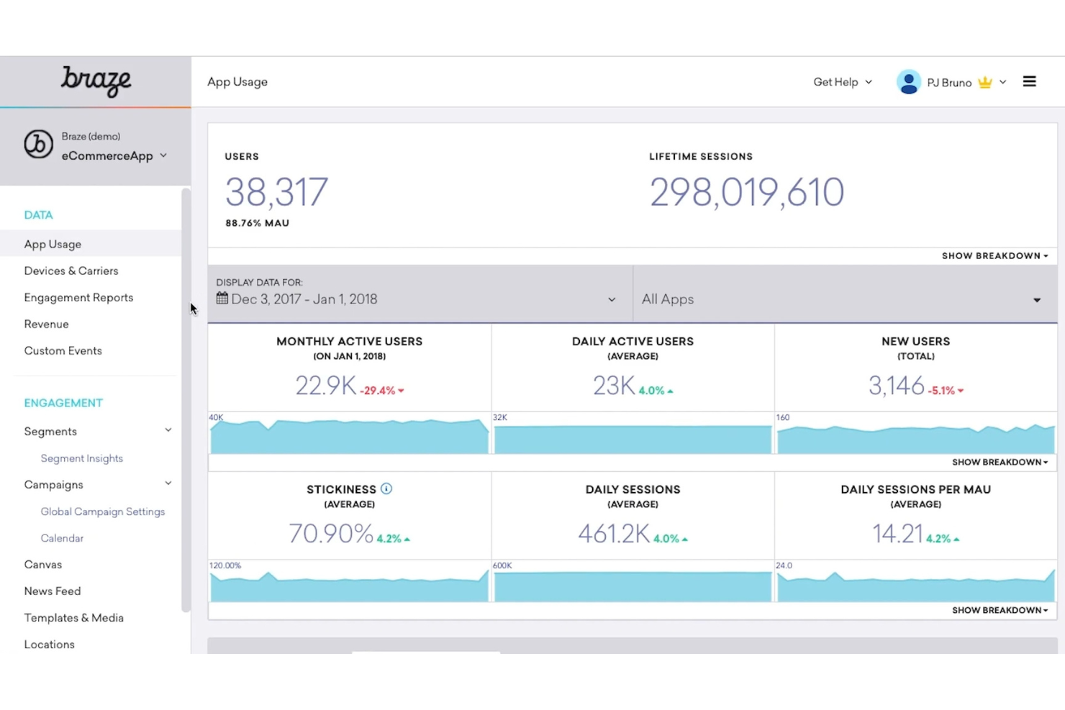Click the 38,317 users value

[276, 192]
